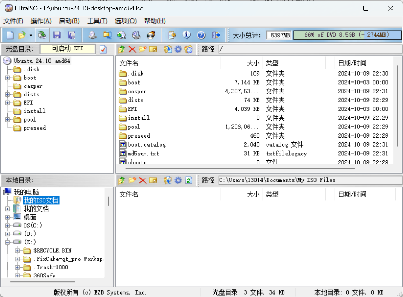Screen dimensions: 403x297
Task: Collapse the (E:) drive node
Action: (7, 242)
